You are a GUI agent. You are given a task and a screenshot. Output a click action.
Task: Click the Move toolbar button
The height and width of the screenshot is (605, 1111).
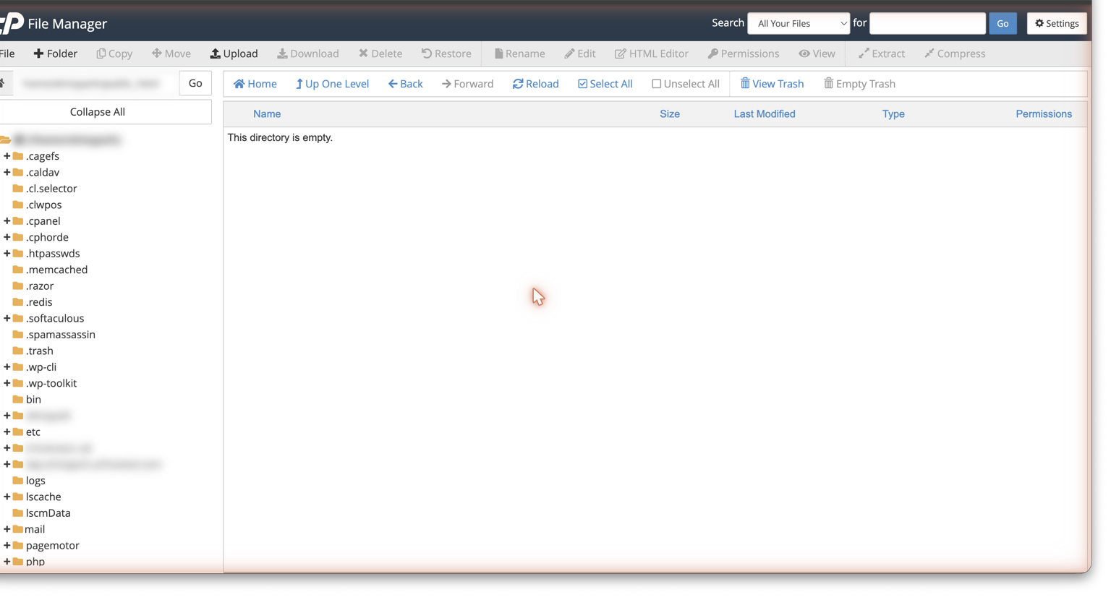pyautogui.click(x=171, y=53)
